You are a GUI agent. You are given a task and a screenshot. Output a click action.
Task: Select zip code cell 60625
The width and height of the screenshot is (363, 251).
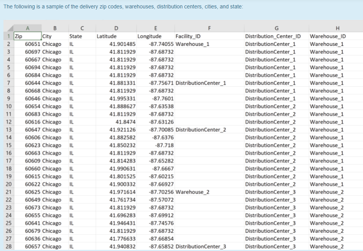(27, 192)
